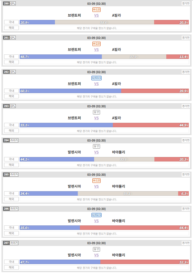Select the 해외 tab in match 292
Image resolution: width=193 pixels, height=273 pixels.
pos(12,96)
